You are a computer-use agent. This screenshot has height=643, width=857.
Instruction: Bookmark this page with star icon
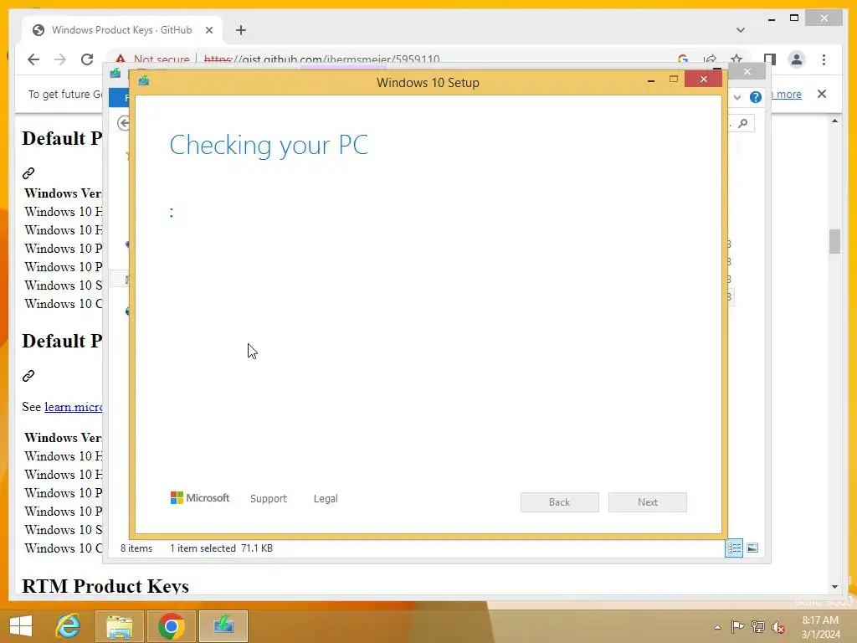tap(736, 59)
